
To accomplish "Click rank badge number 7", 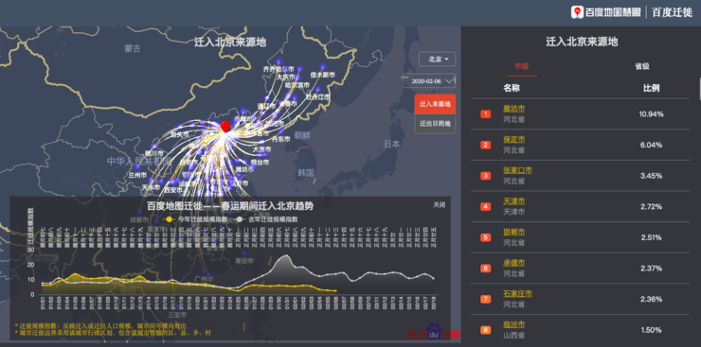I will point(486,300).
